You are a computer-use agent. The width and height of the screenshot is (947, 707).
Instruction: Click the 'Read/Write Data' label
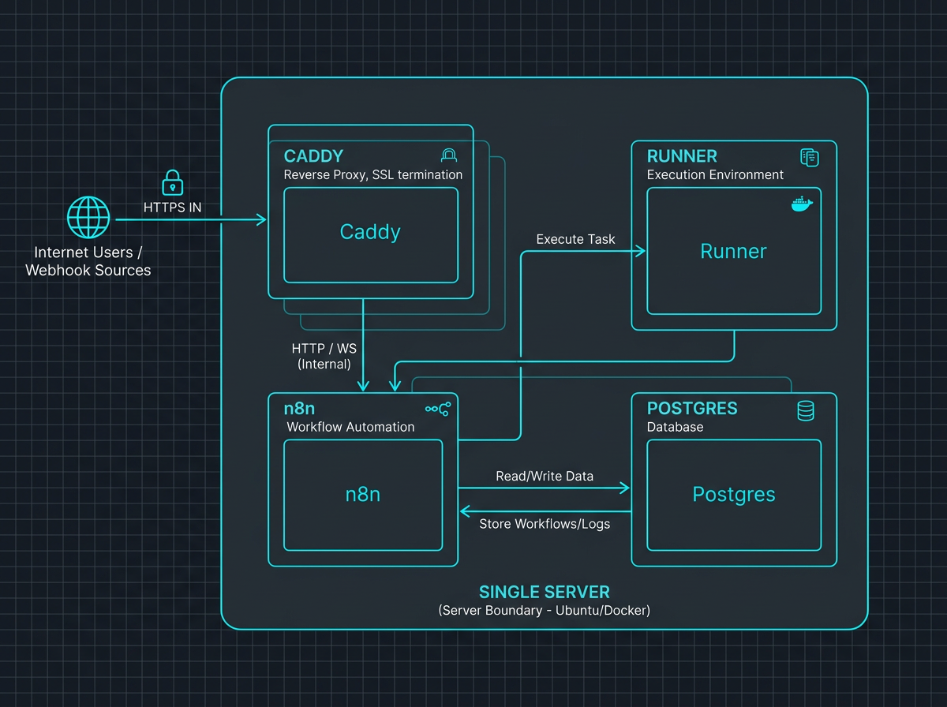click(x=545, y=477)
